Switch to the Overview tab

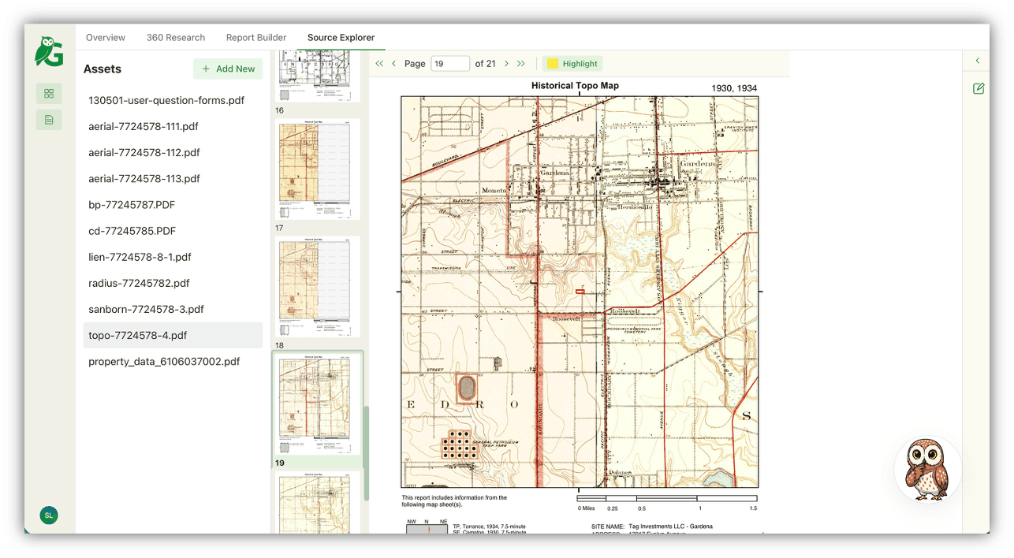[x=106, y=38]
